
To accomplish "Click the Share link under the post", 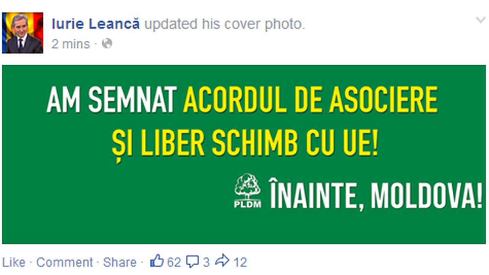I will [120, 262].
